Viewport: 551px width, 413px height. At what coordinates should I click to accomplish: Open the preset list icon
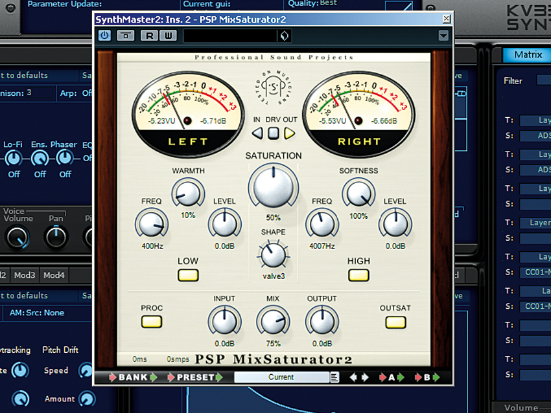coord(334,377)
